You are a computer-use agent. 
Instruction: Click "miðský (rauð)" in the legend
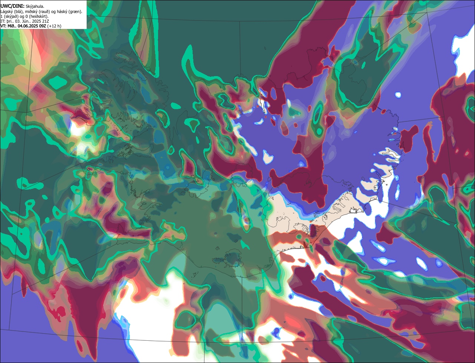tap(37, 12)
